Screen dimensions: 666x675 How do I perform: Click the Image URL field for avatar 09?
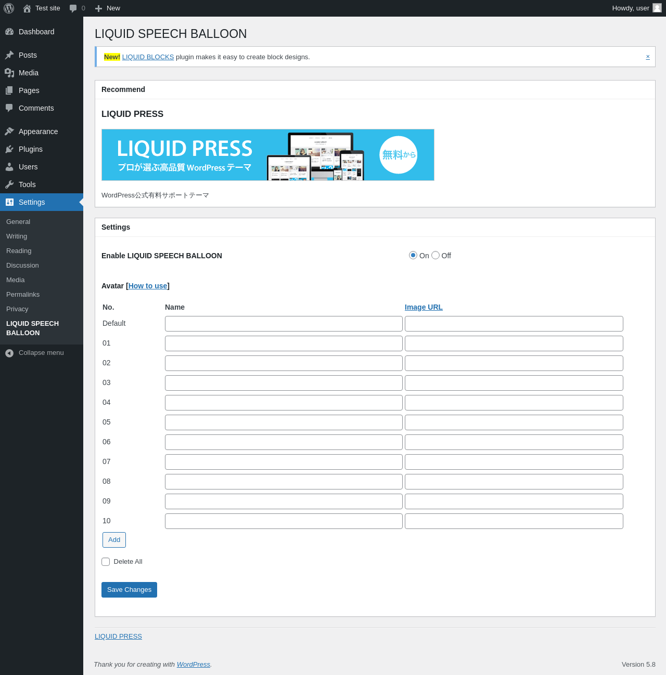pos(514,501)
